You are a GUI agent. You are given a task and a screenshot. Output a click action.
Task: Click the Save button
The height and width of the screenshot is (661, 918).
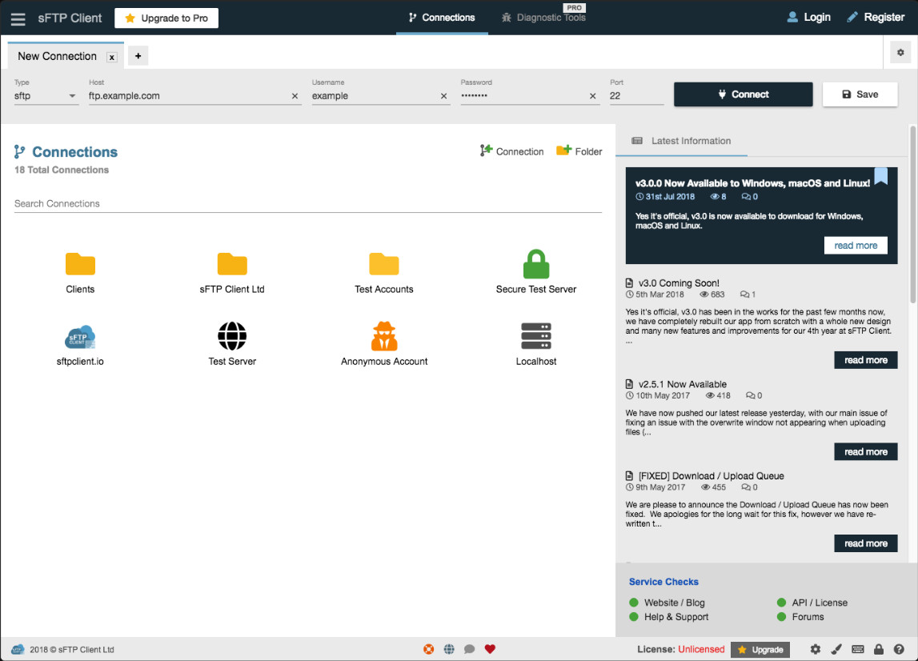coord(860,94)
